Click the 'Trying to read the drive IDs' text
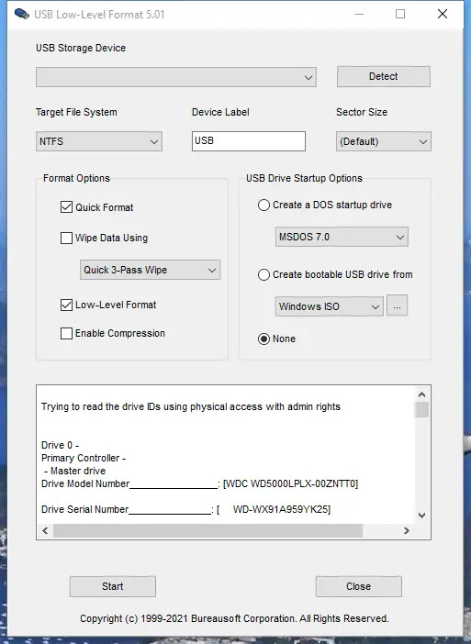Viewport: 471px width, 644px height. click(x=191, y=406)
